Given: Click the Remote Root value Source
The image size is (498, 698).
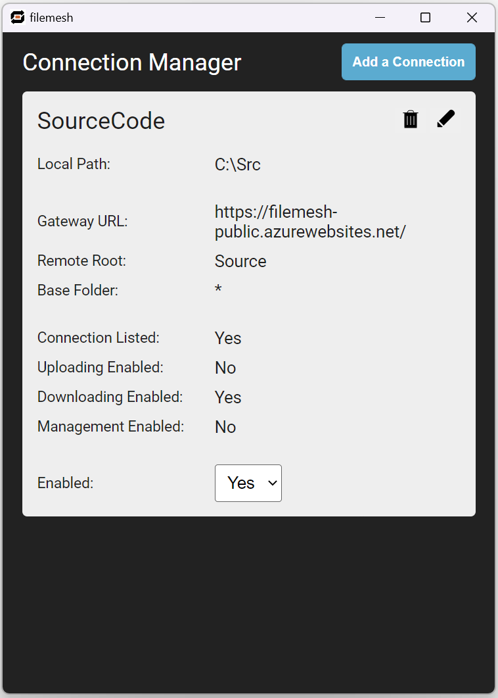Looking at the screenshot, I should pyautogui.click(x=240, y=261).
